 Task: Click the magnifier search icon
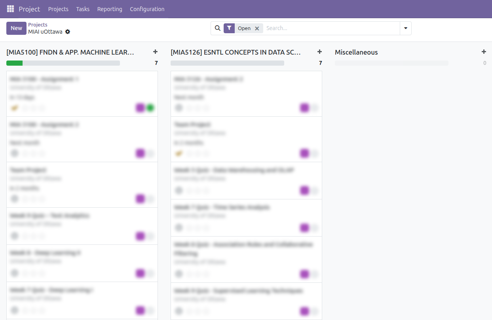tap(217, 28)
